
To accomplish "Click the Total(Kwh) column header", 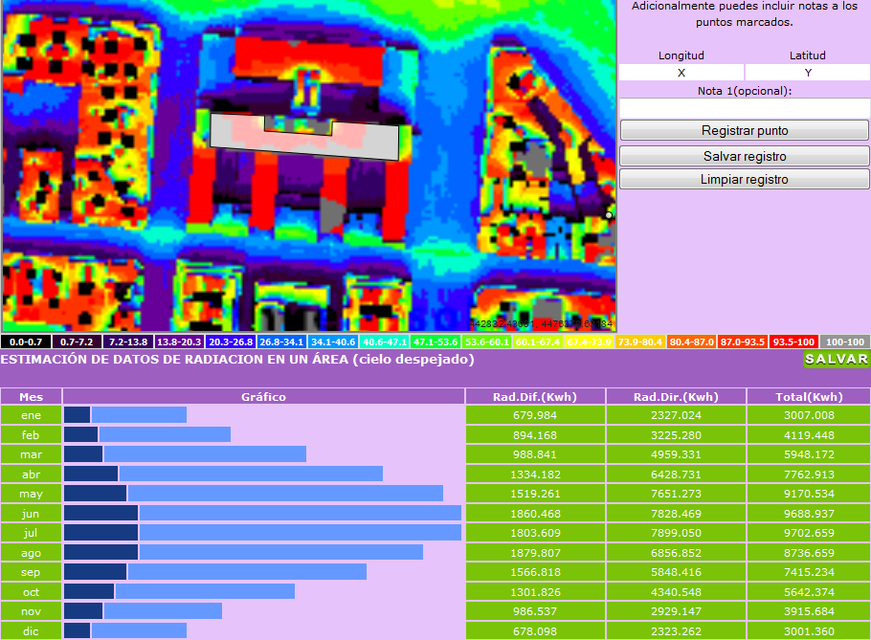I will point(808,396).
